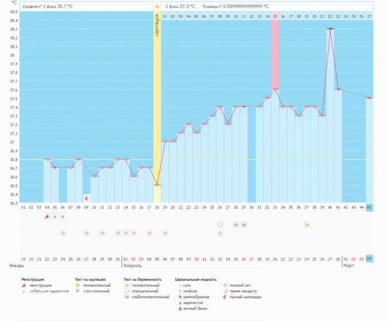
Task: Click the sun icon above ovulation column
Action: coord(157,6)
